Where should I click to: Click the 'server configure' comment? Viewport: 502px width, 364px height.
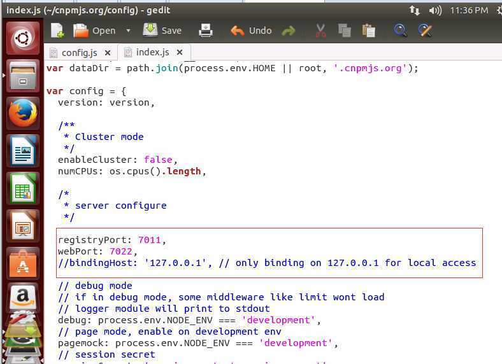(120, 206)
